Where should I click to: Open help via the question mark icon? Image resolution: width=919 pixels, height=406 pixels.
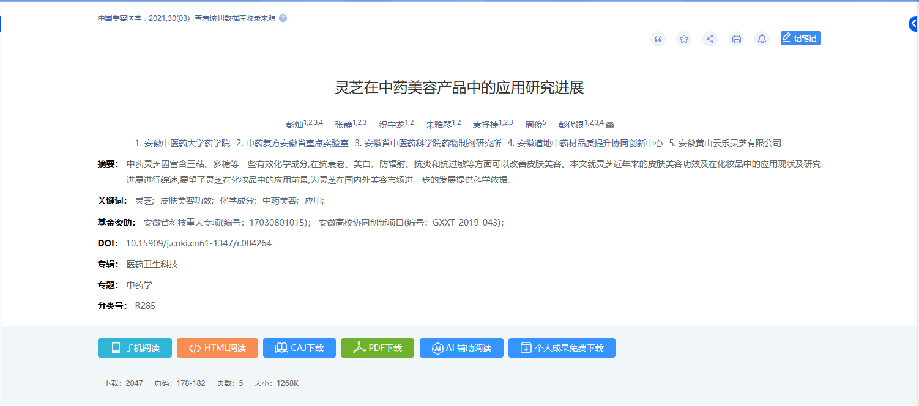click(282, 18)
